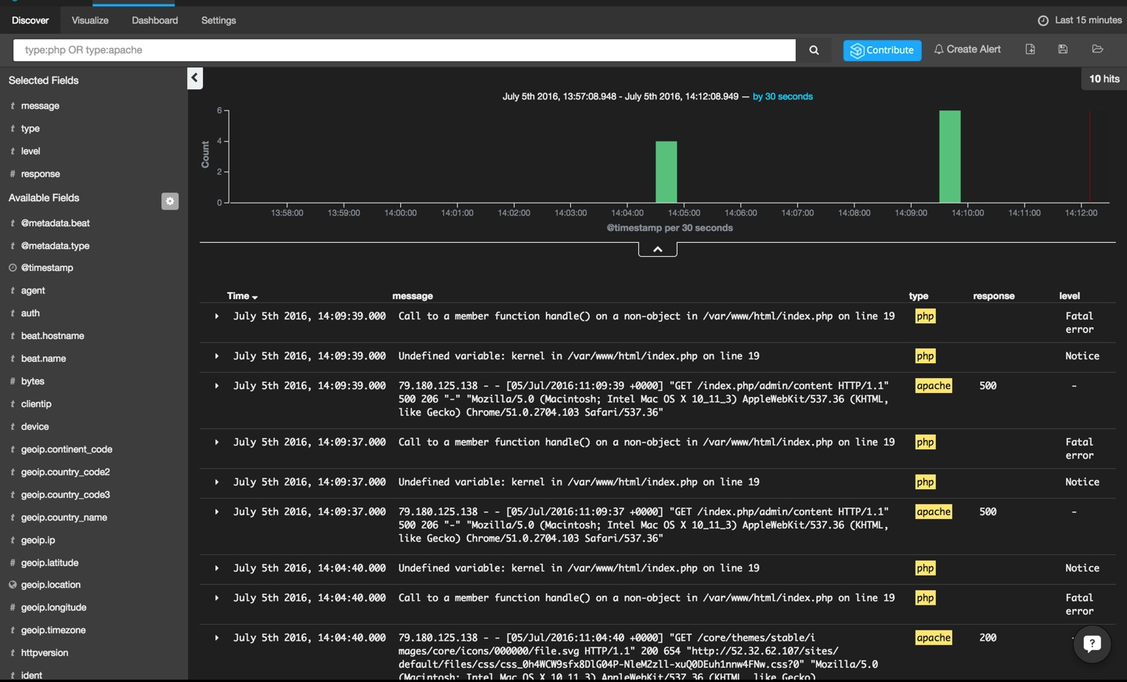The width and height of the screenshot is (1127, 682).
Task: Open the Available Fields settings gear
Action: pyautogui.click(x=170, y=201)
